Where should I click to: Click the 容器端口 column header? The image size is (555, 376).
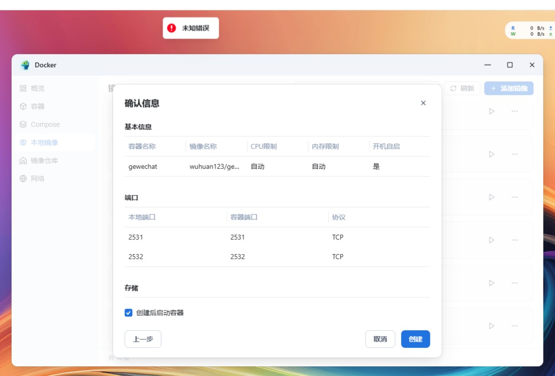click(x=244, y=217)
